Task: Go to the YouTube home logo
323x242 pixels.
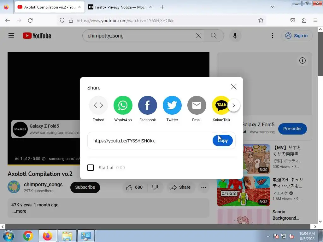Action: [x=37, y=36]
